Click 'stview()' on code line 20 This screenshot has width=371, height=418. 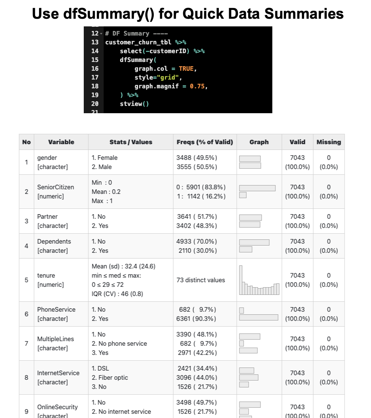(x=134, y=104)
